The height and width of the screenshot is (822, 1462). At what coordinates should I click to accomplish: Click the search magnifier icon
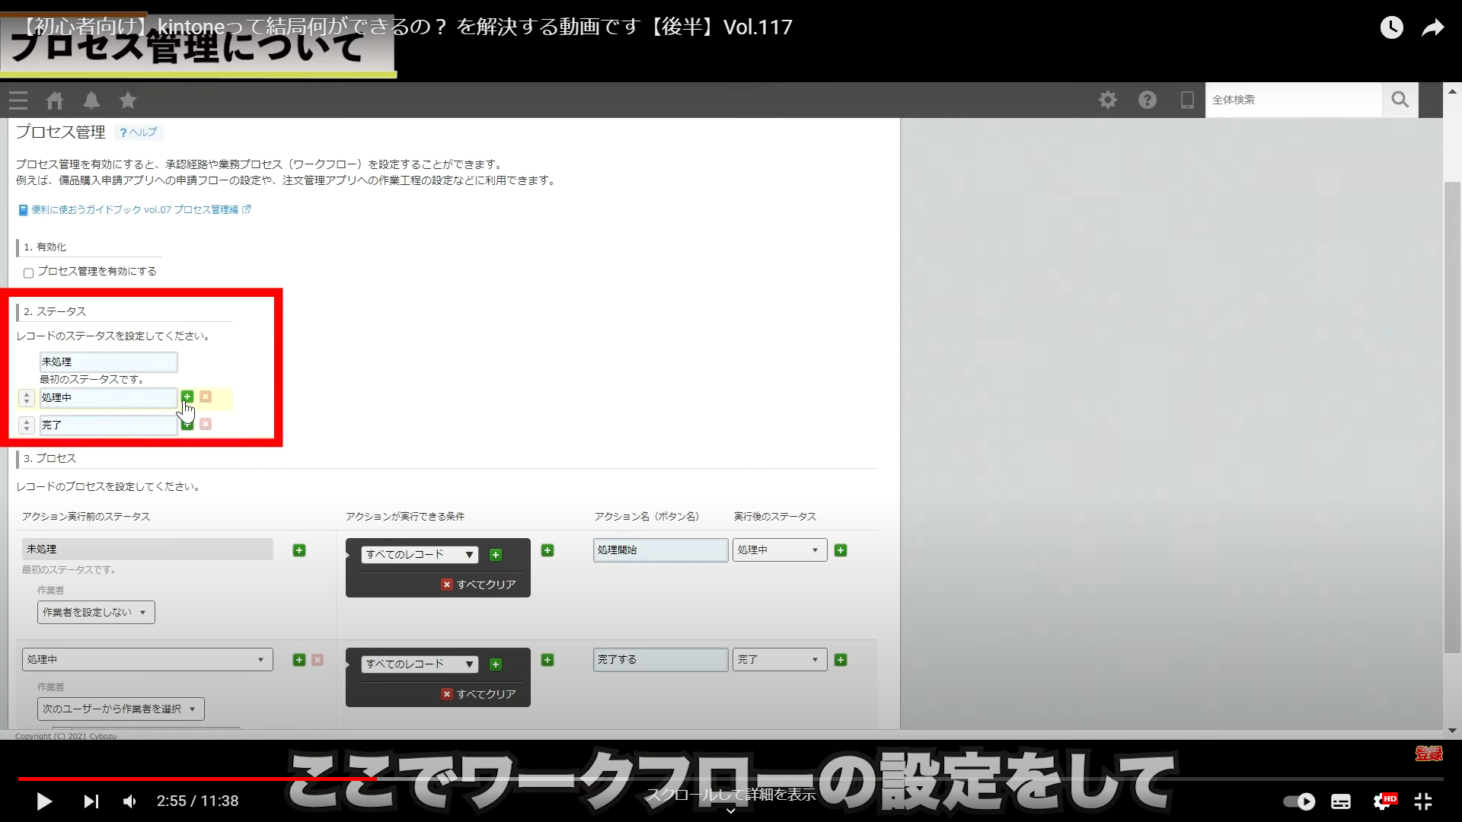tap(1400, 100)
